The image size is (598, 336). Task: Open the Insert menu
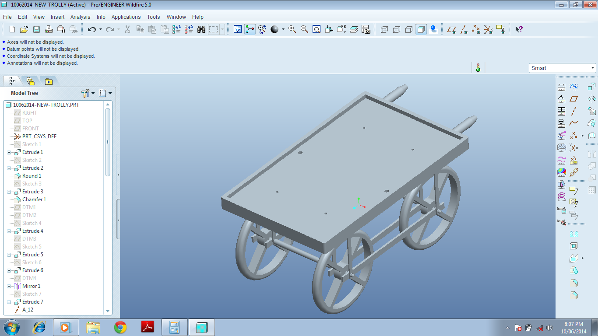[x=57, y=17]
